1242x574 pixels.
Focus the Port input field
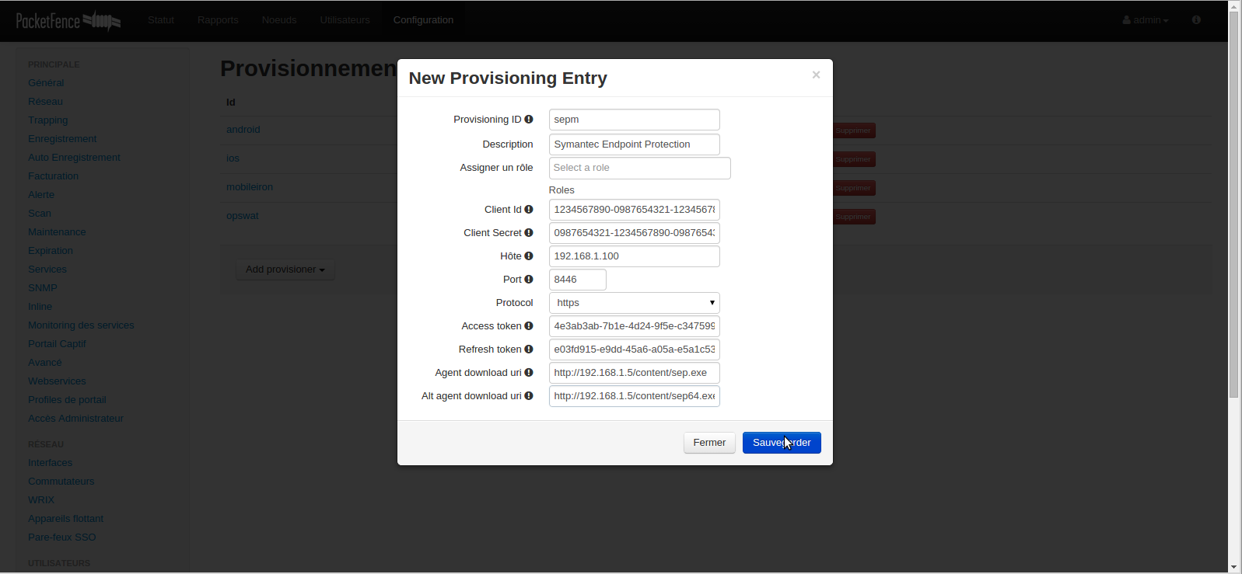pos(577,280)
